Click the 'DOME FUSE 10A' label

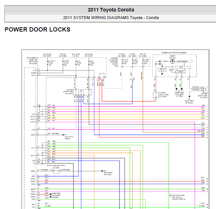pyautogui.click(x=146, y=62)
